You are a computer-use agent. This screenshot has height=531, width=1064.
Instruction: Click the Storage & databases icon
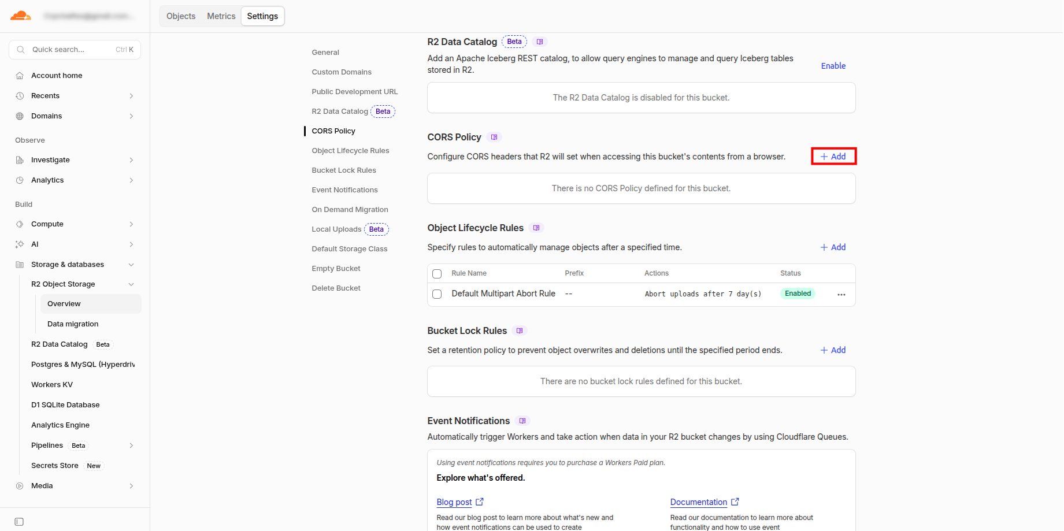pyautogui.click(x=20, y=265)
